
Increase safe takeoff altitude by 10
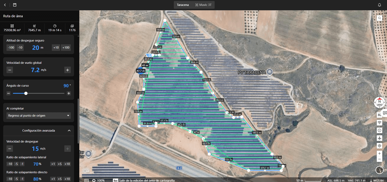56,48
